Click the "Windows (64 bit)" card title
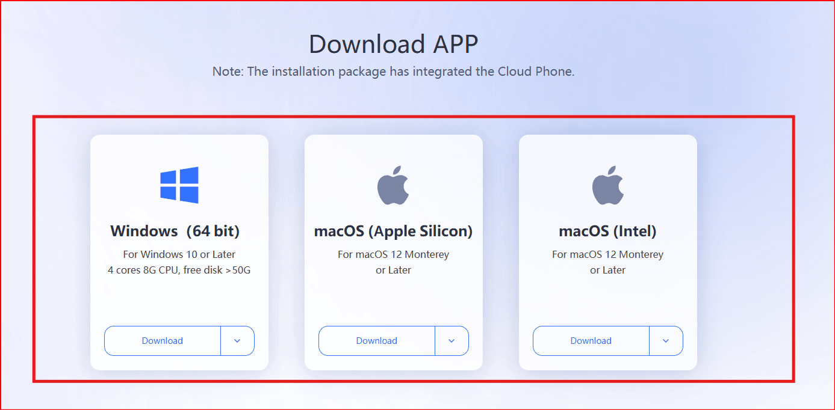 pos(175,231)
